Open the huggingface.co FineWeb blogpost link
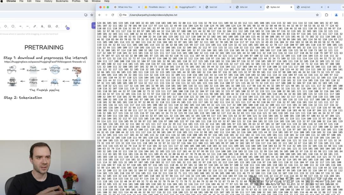The width and height of the screenshot is (344, 195). (x=45, y=62)
